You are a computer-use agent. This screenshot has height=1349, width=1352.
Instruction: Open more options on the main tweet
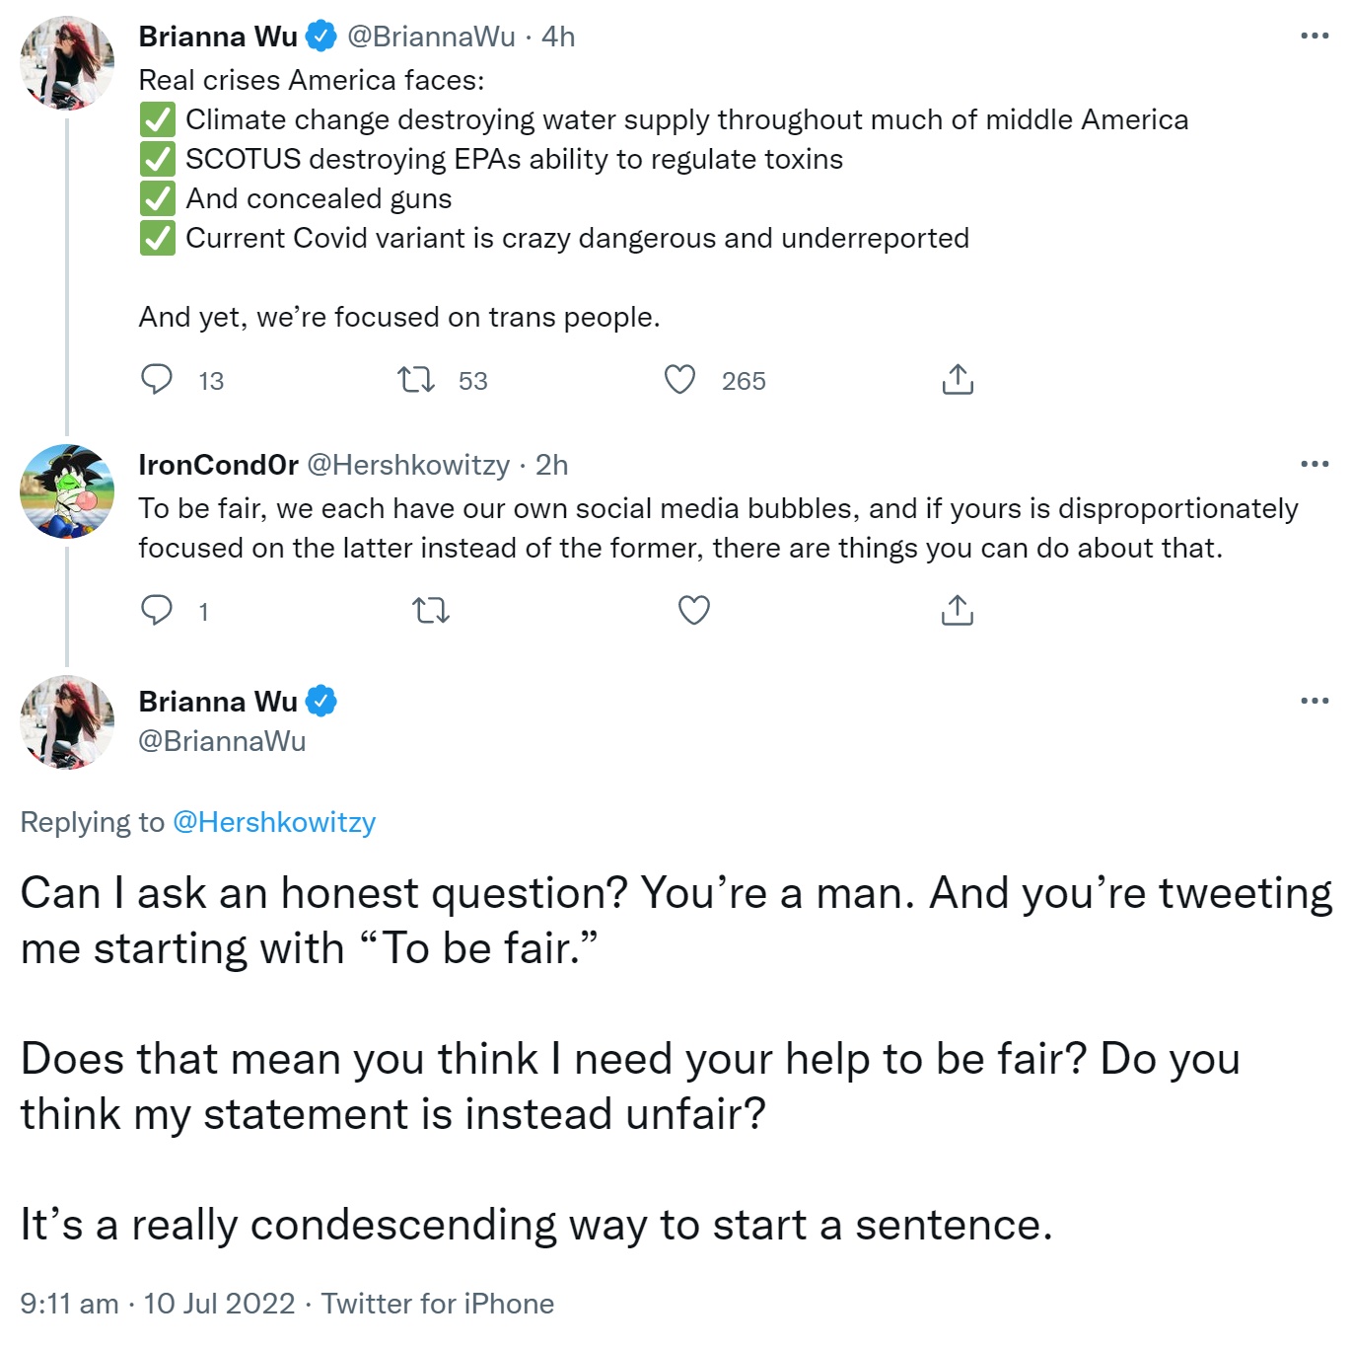click(1315, 702)
